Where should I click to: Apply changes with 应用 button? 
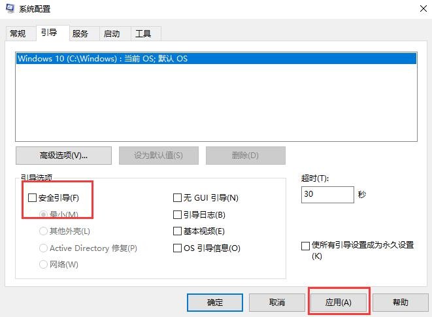point(339,303)
